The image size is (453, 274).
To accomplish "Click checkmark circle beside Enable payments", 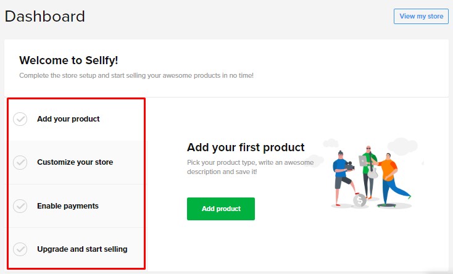I will (x=20, y=206).
